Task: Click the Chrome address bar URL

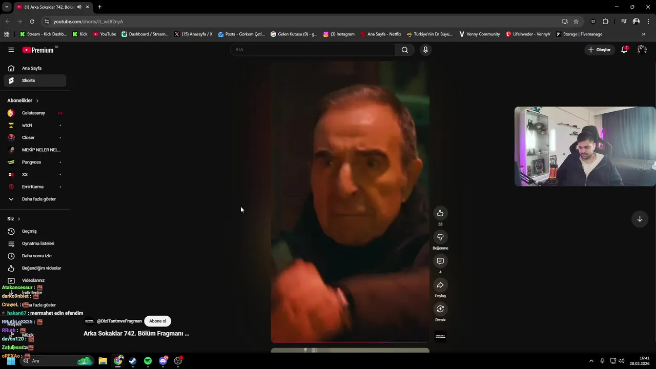Action: (x=88, y=22)
